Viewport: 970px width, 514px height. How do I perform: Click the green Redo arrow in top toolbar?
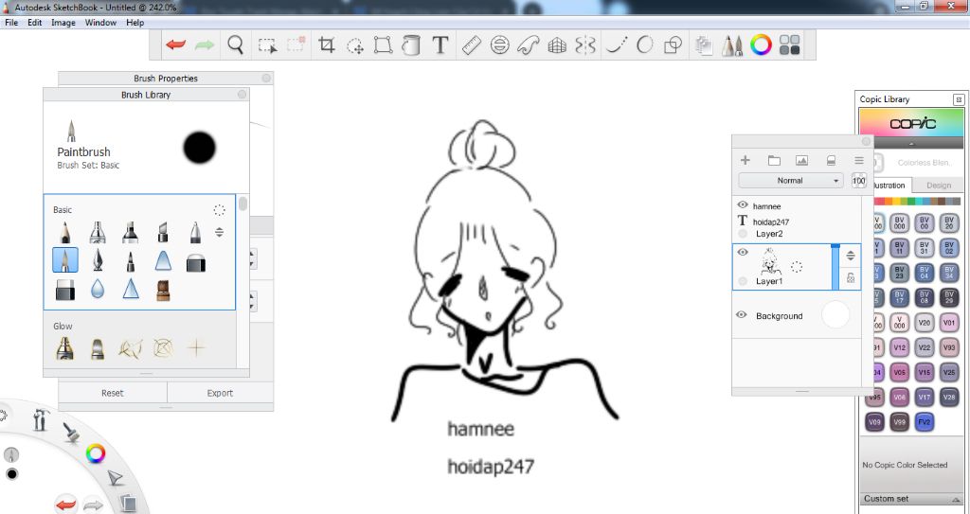point(205,44)
